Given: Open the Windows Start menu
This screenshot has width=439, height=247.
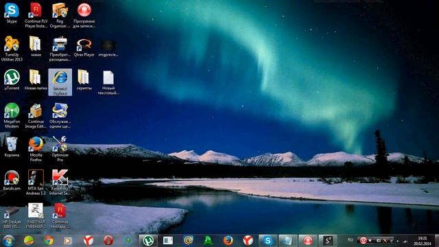Looking at the screenshot, I should click(x=8, y=241).
